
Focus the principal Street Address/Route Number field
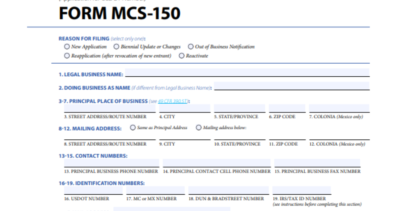coord(109,109)
